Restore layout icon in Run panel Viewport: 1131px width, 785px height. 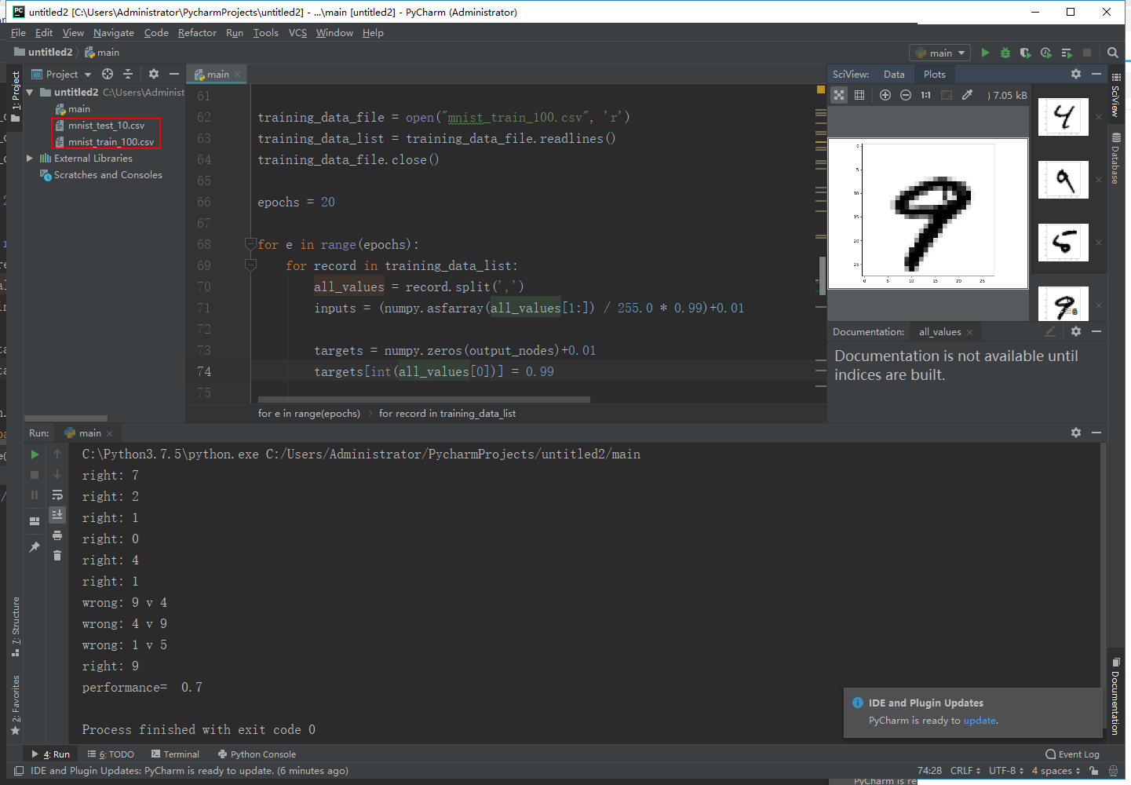[x=35, y=520]
